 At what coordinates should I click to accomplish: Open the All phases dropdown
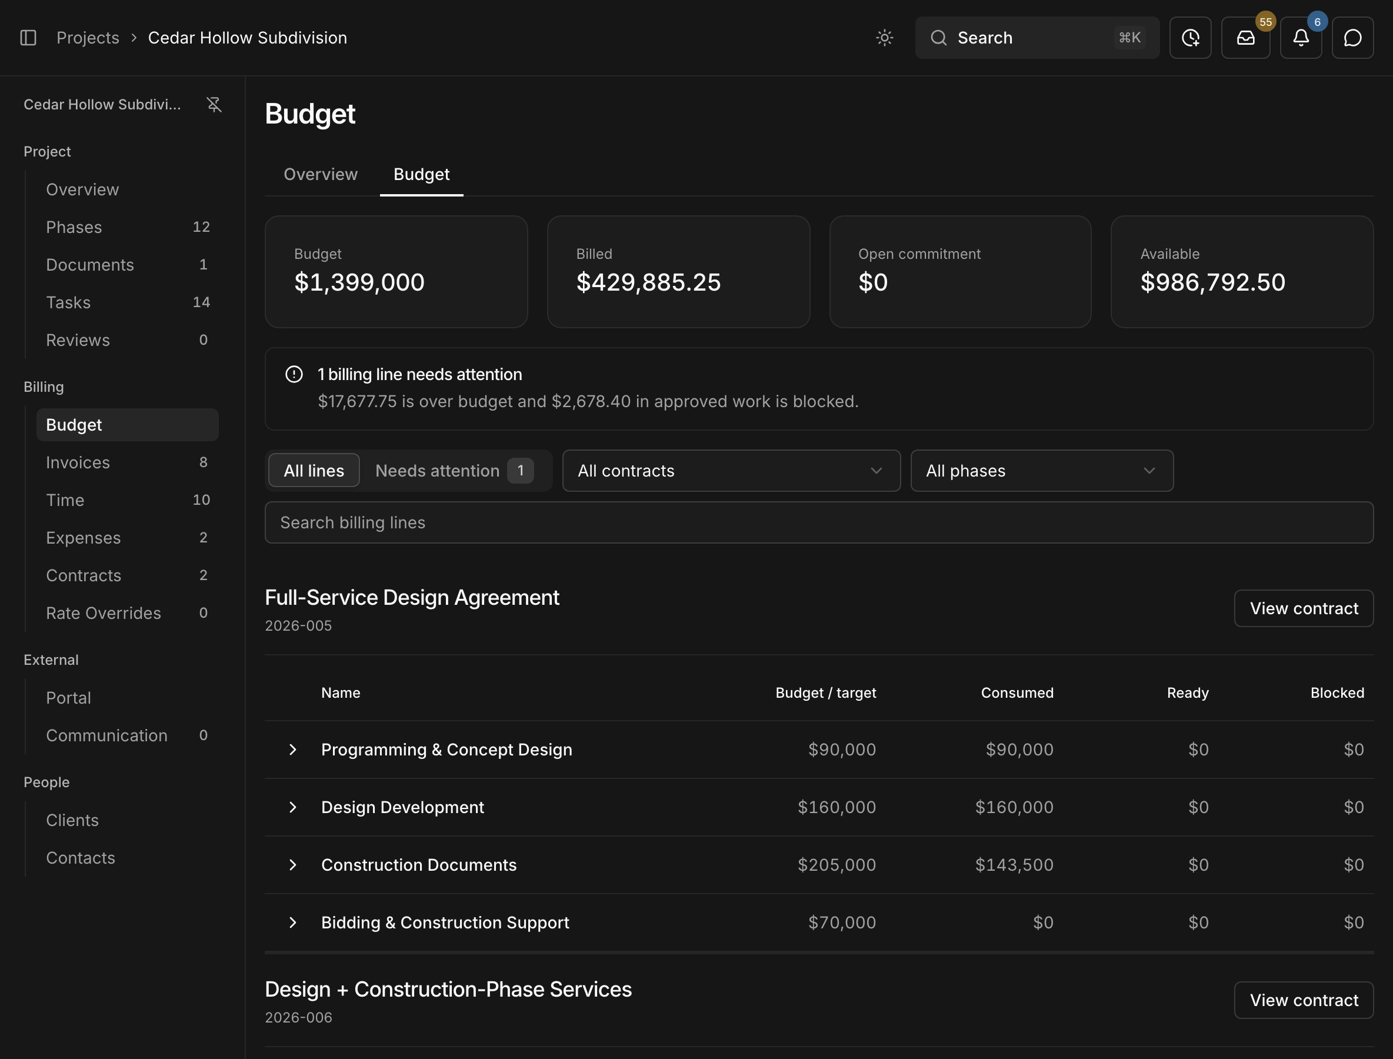point(1042,471)
